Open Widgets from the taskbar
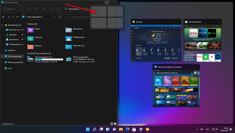235x133 pixels. point(108,129)
